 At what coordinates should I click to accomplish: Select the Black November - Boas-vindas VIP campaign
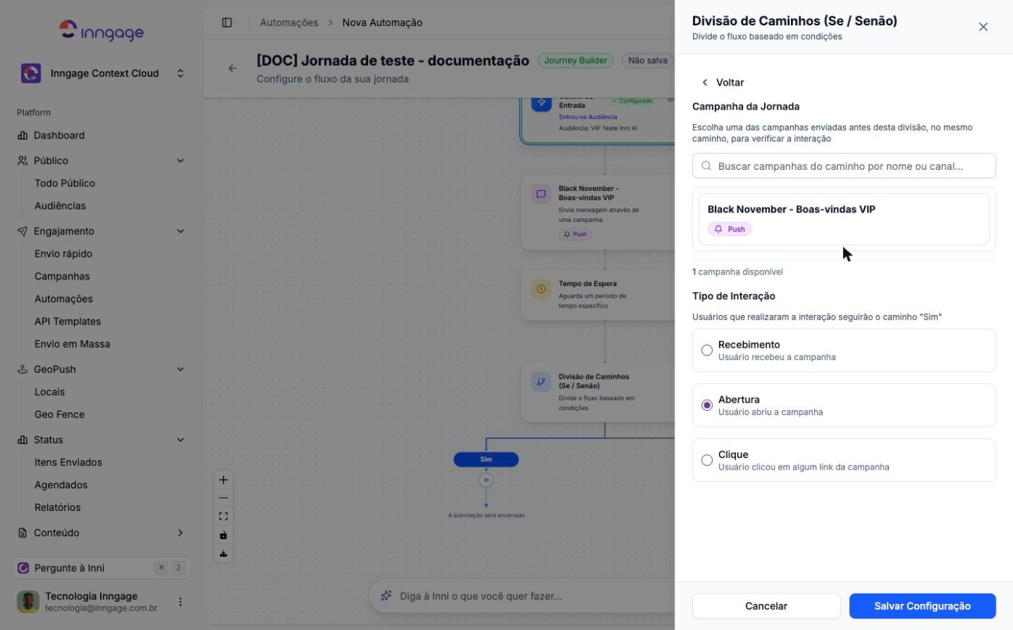(844, 219)
